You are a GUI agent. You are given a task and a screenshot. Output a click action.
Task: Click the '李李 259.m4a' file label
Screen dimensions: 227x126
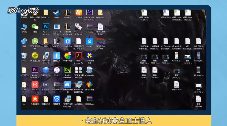pos(144,76)
